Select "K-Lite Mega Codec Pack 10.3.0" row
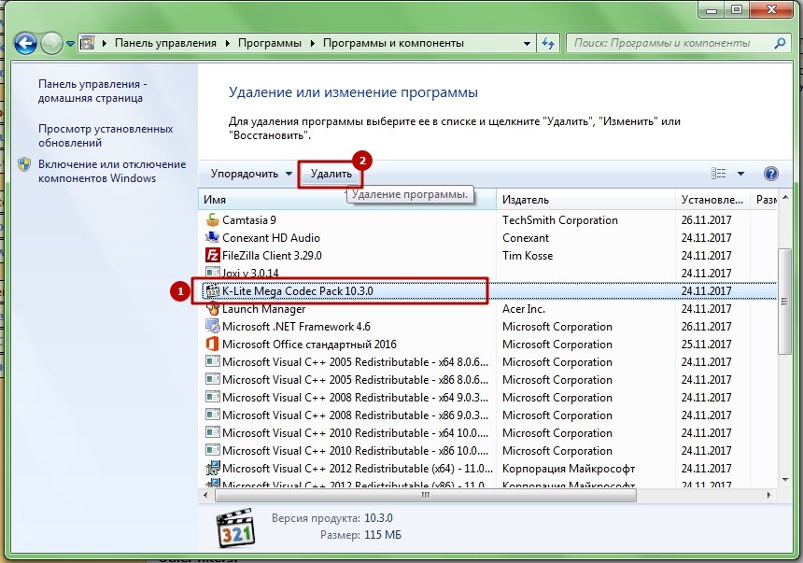The height and width of the screenshot is (563, 803). coord(489,290)
